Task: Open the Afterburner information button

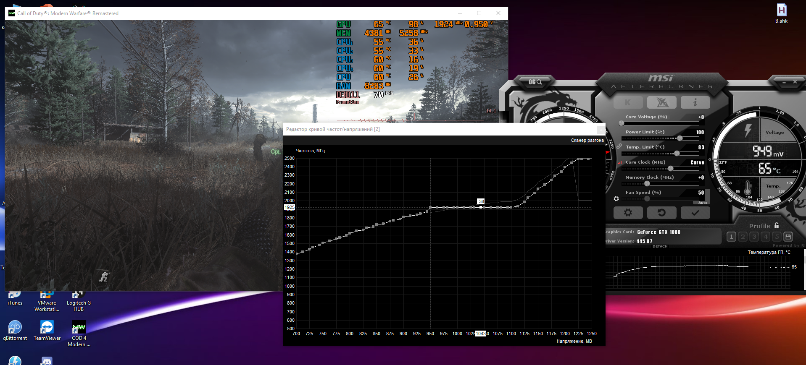Action: point(695,102)
